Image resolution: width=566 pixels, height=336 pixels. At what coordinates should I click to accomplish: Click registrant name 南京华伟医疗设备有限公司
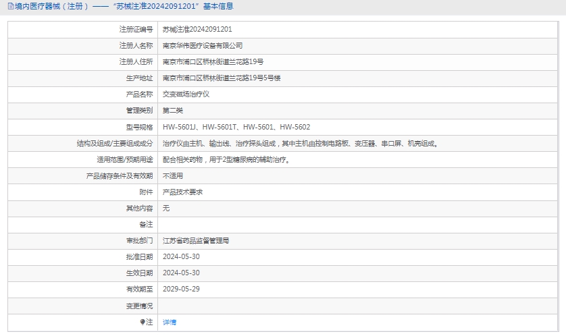[x=203, y=46]
